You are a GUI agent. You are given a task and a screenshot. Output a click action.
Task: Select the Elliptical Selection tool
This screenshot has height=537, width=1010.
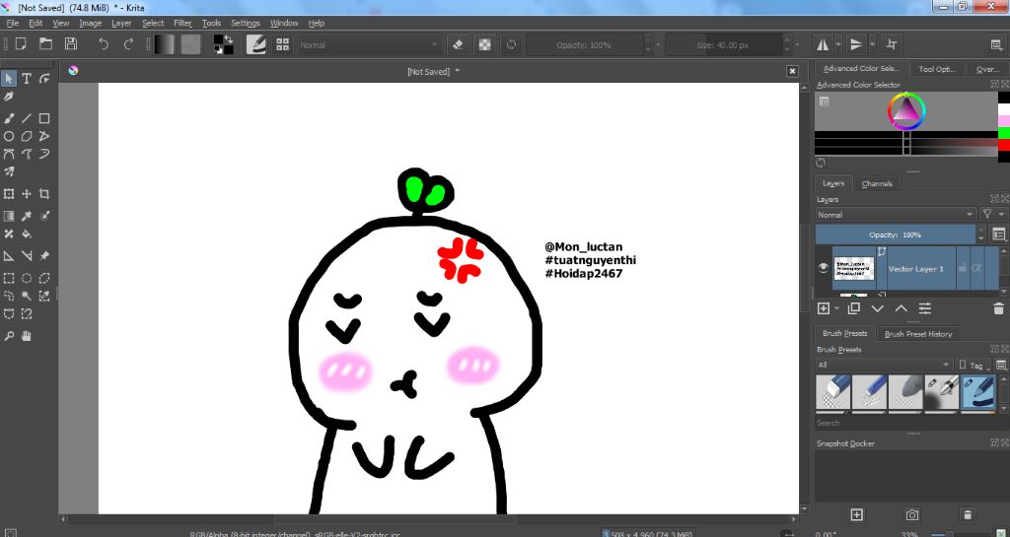27,279
